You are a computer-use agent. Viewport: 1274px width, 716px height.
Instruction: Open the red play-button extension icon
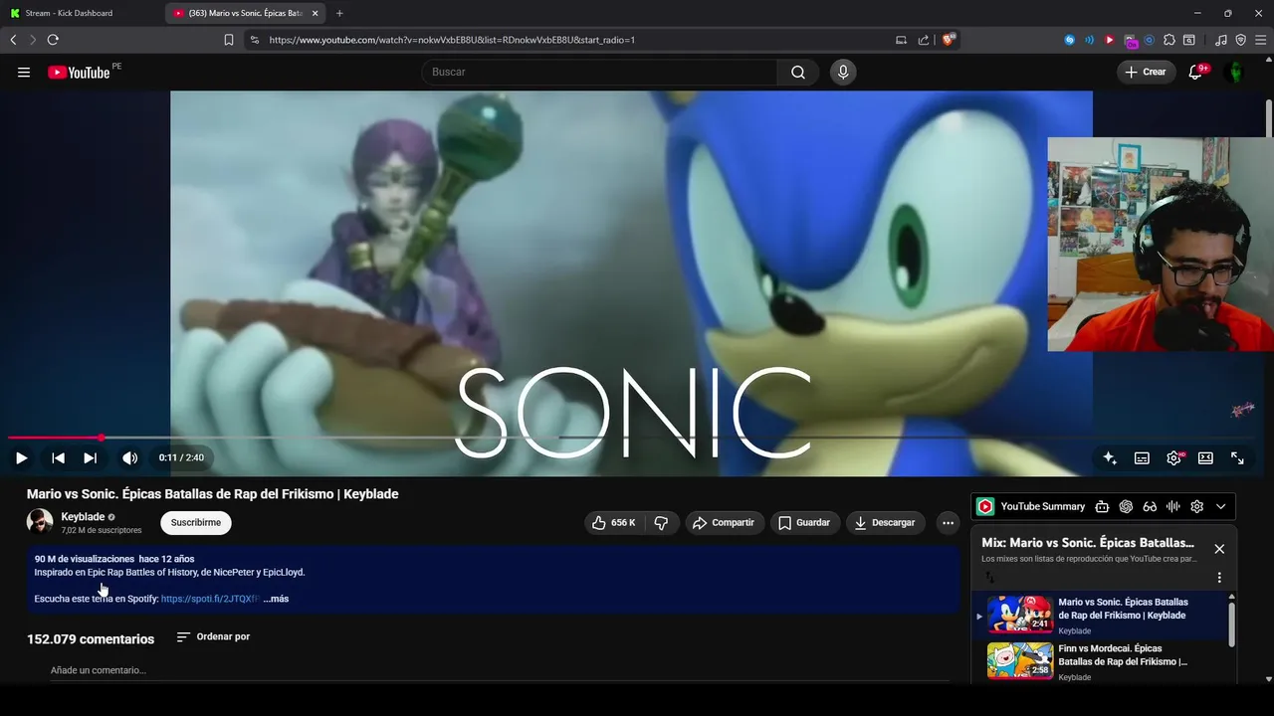pos(1110,40)
